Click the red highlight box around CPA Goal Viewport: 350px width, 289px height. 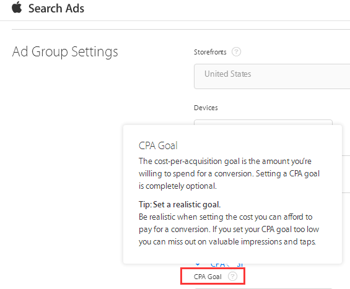pos(212,276)
